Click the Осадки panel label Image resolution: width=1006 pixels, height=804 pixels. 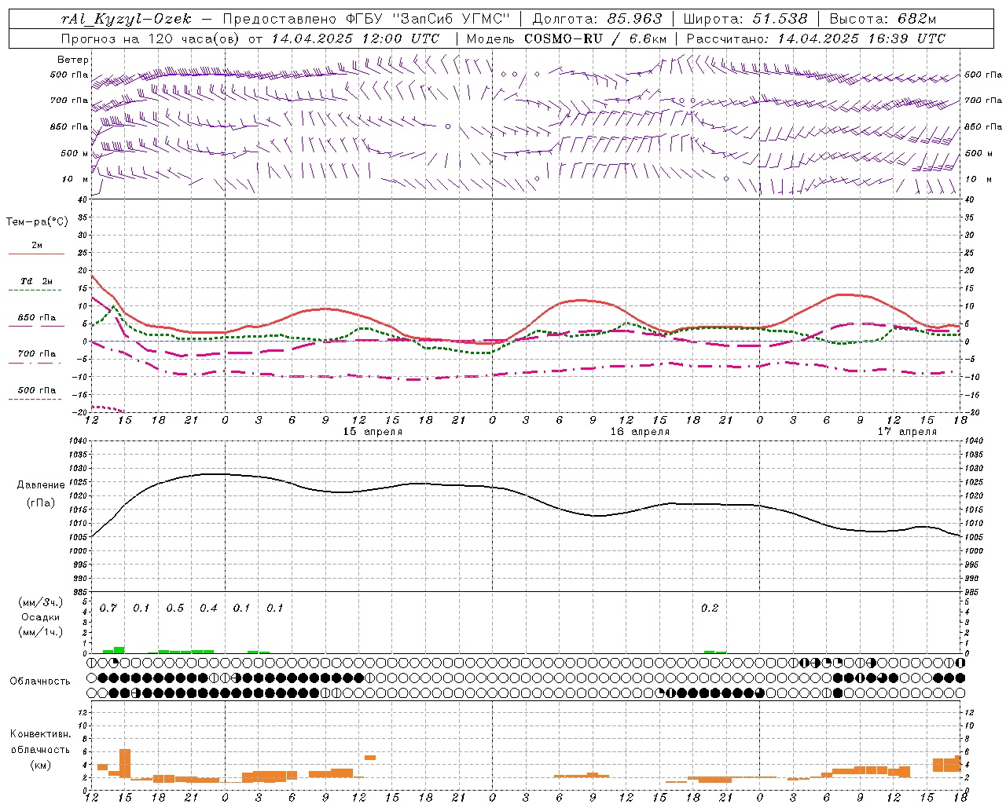[40, 617]
